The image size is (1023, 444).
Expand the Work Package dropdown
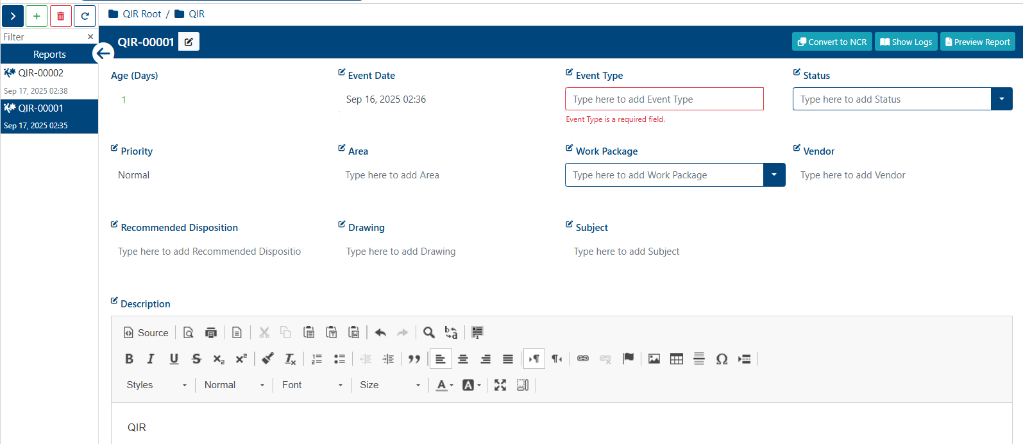[x=774, y=175]
